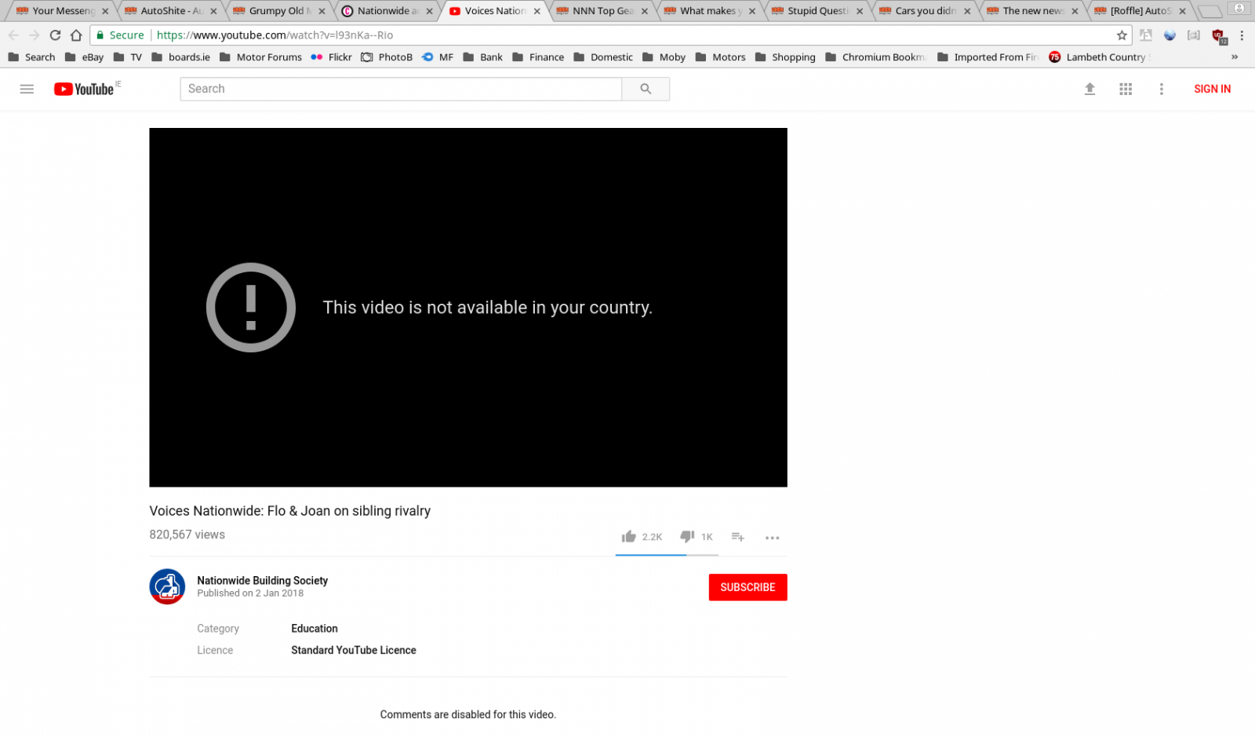Open the Education category link
The width and height of the screenshot is (1255, 737).
point(315,629)
